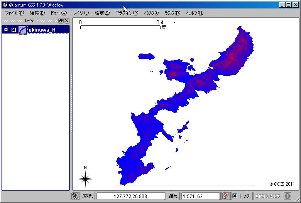Viewport: 301px width, 203px height.
Task: Undock the レイヤ panel with float button
Action: [x=61, y=20]
